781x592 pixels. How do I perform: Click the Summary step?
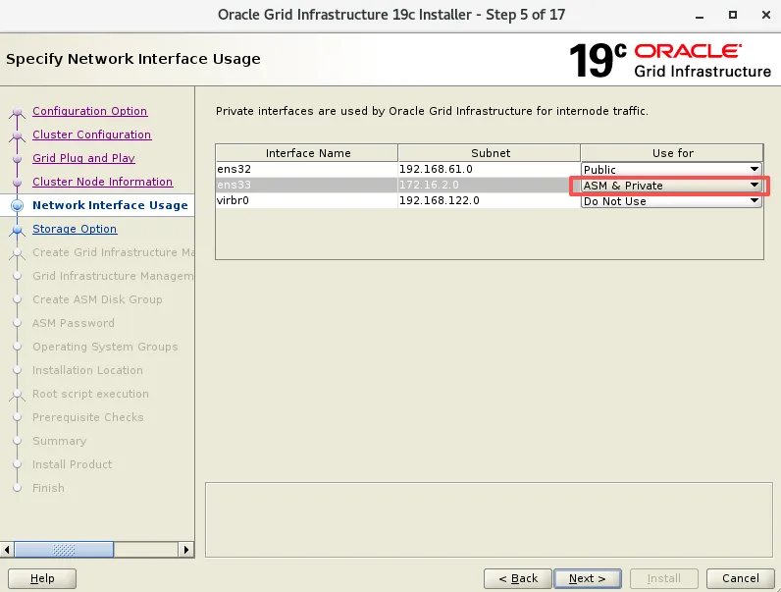coord(59,441)
